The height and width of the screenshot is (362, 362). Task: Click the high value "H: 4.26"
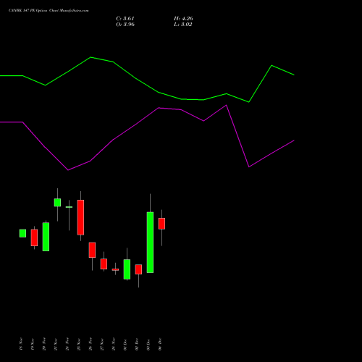(x=183, y=19)
